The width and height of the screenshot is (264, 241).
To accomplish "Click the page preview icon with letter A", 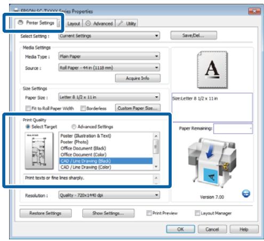I will click(212, 69).
